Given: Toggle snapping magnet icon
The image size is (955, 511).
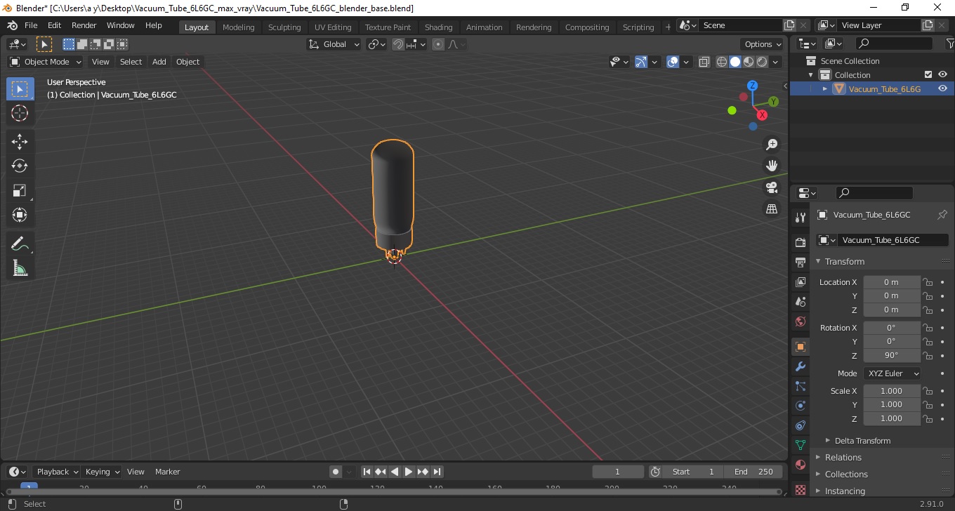Looking at the screenshot, I should pyautogui.click(x=398, y=44).
